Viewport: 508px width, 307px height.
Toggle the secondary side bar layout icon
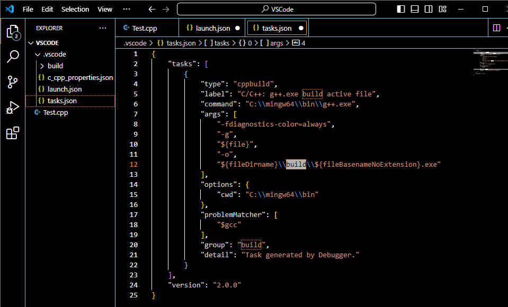[429, 9]
